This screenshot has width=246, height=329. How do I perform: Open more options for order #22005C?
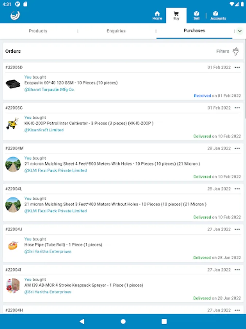point(237,108)
